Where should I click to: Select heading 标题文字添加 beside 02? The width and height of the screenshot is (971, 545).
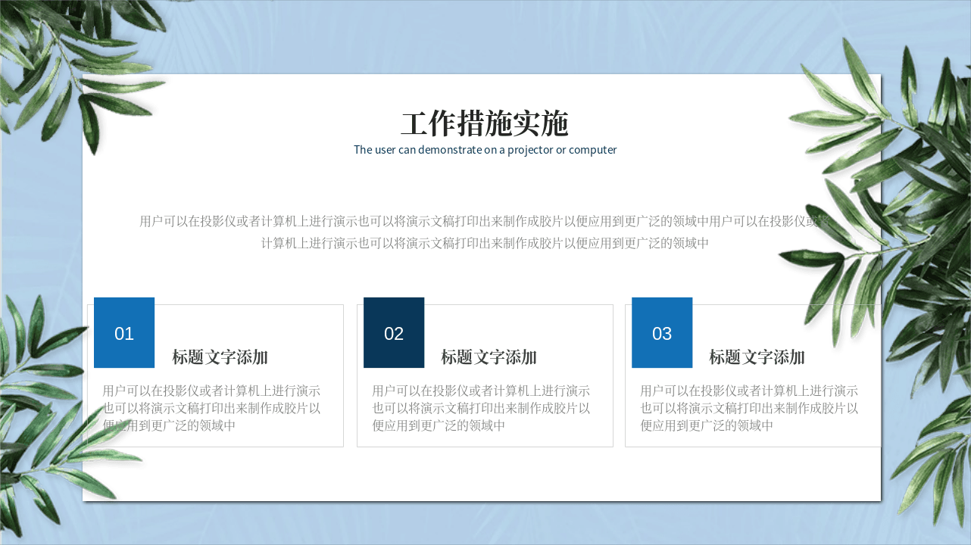[x=489, y=357]
